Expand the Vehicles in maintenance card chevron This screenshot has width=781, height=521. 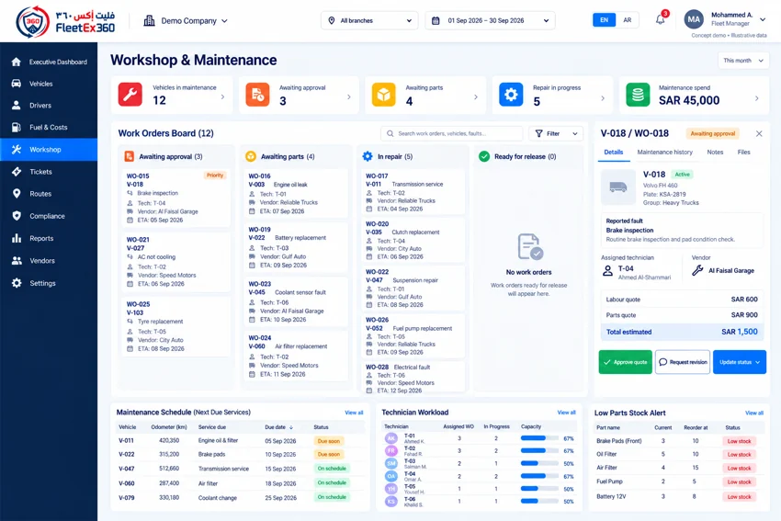(x=222, y=96)
